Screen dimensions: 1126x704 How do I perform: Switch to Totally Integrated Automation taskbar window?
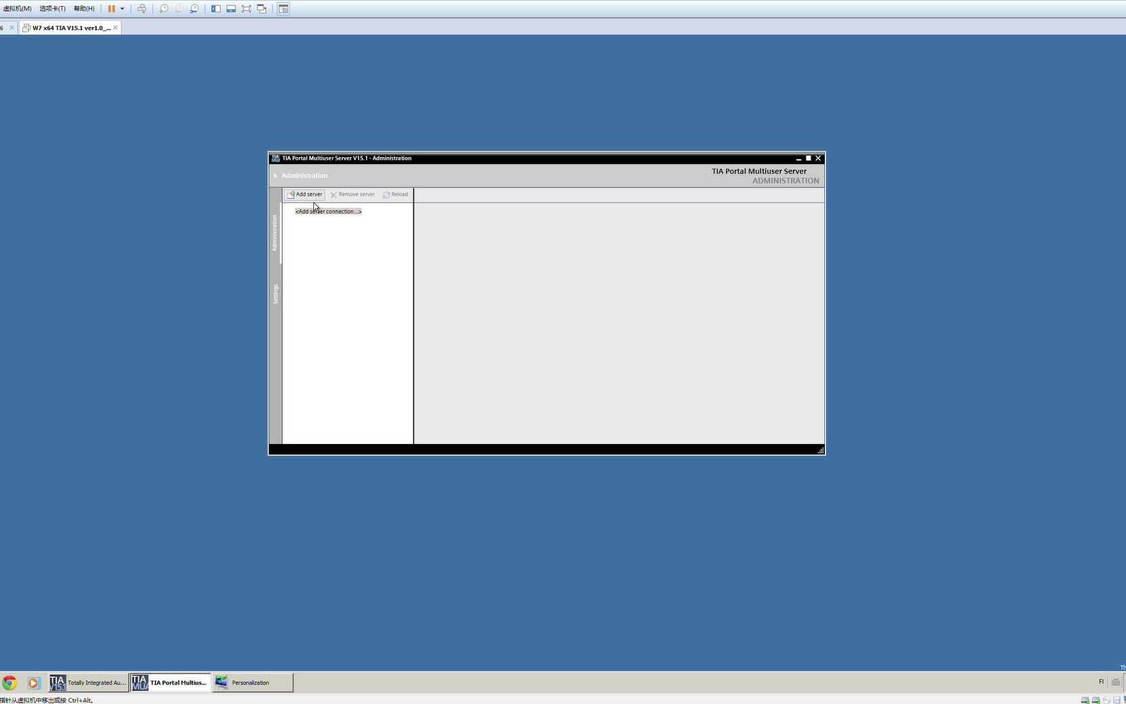point(89,682)
